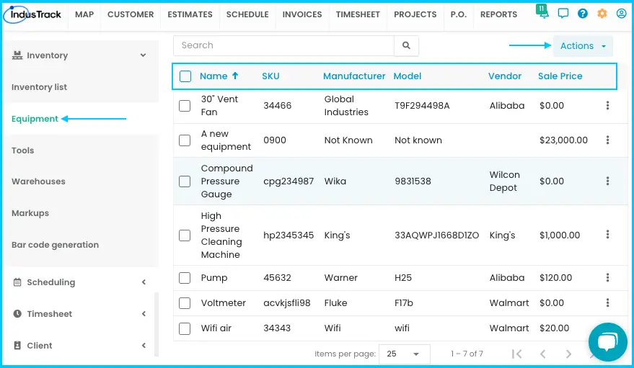634x368 pixels.
Task: Open the TIMESHEET top tab
Action: 358,14
